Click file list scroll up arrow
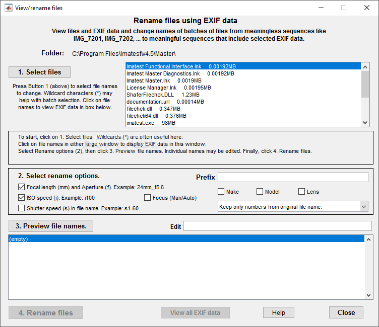Viewport: 379px width, 327px height. (365, 67)
